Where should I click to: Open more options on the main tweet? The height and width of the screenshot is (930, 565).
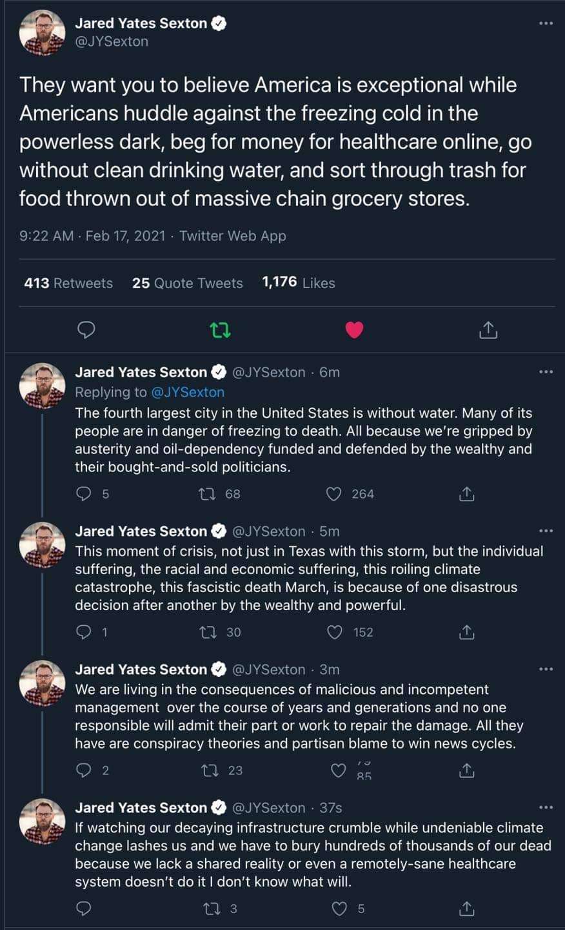point(546,23)
